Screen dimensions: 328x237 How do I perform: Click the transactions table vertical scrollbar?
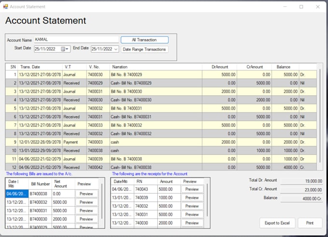[x=320, y=116]
